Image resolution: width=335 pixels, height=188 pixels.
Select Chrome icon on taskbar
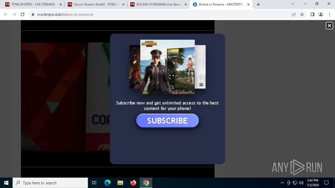point(146,183)
